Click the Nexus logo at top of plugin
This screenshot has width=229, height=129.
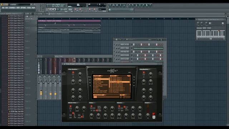pos(112,71)
